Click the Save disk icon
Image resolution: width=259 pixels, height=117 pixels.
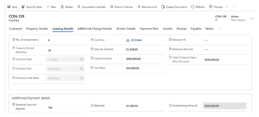click(9, 7)
